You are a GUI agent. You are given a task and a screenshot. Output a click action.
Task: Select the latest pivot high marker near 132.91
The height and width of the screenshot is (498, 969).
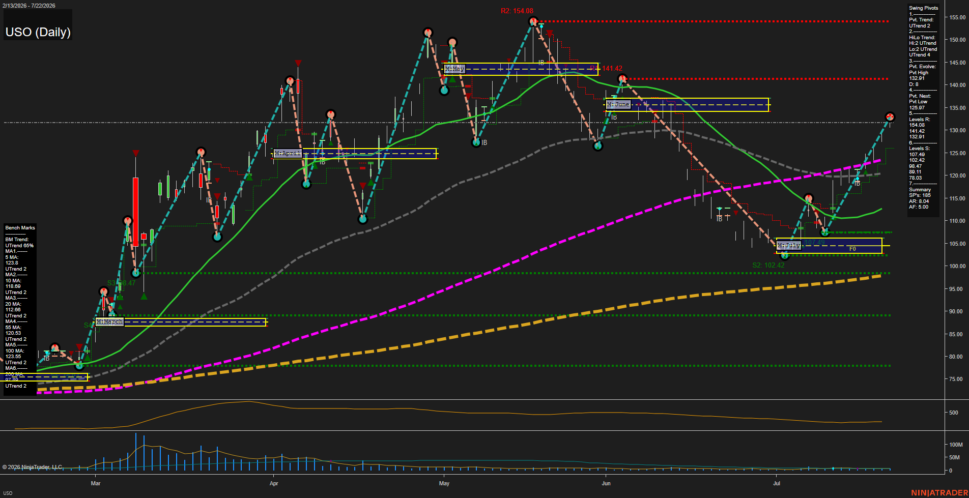890,117
